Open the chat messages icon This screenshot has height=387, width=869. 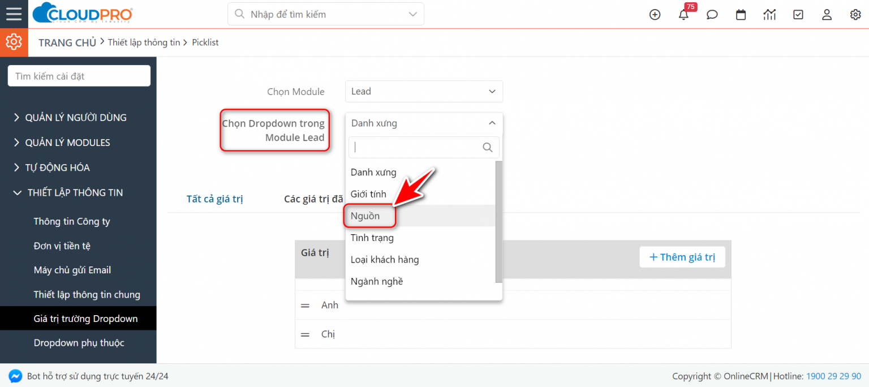point(712,15)
